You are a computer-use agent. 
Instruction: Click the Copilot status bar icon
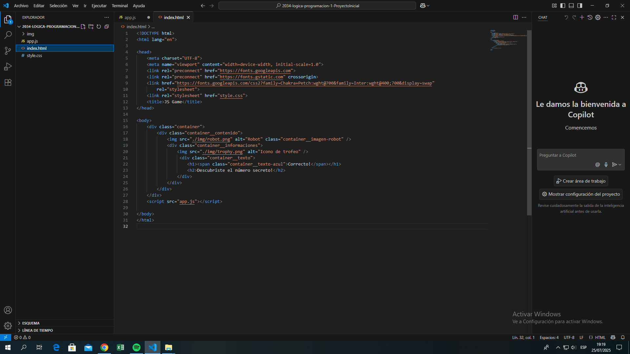pyautogui.click(x=613, y=337)
